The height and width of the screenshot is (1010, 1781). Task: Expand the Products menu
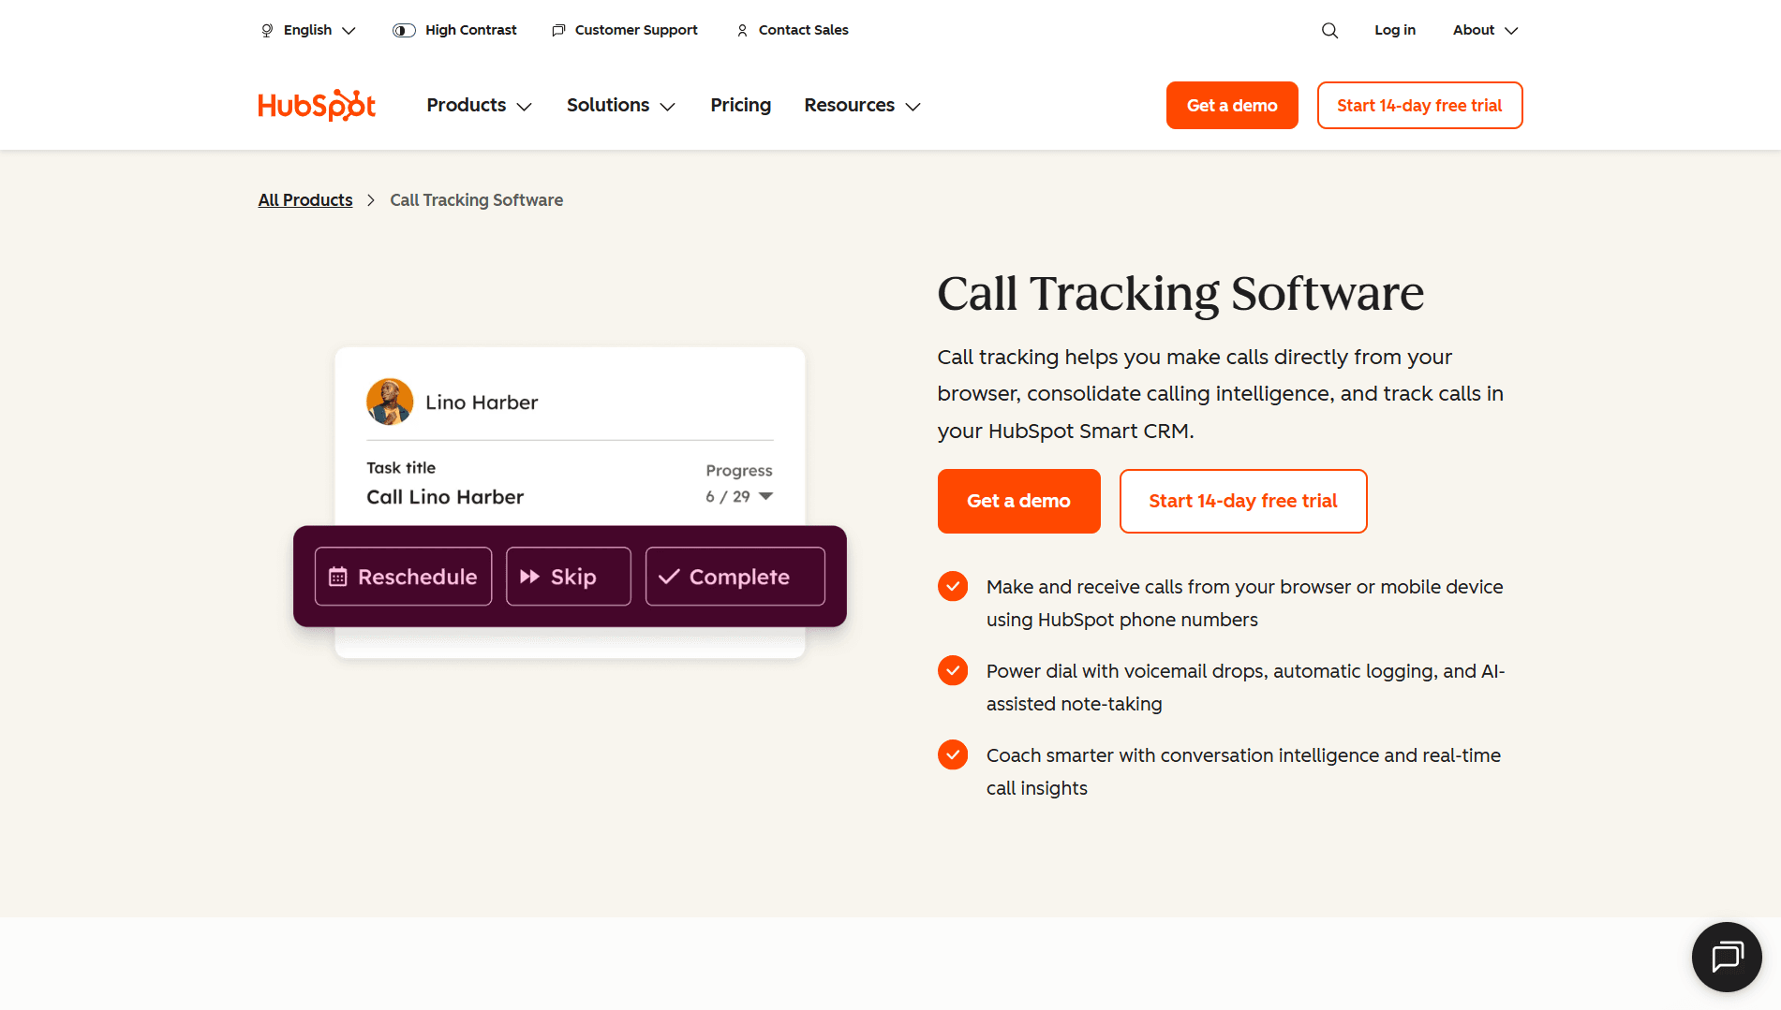480,105
